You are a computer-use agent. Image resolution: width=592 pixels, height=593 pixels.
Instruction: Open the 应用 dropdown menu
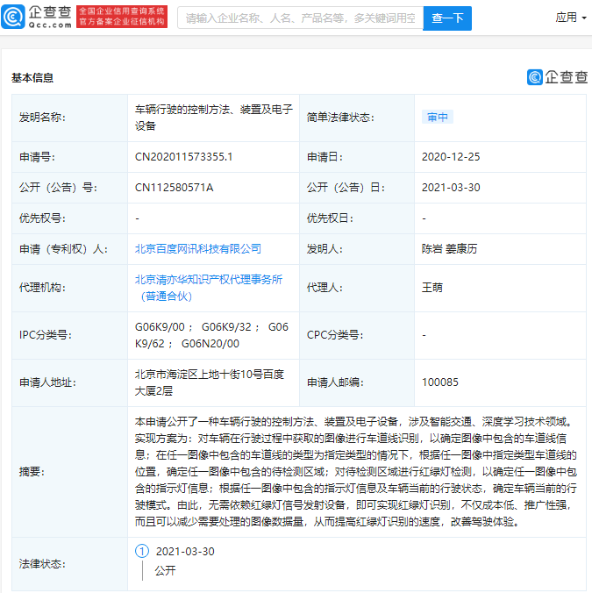pos(571,18)
